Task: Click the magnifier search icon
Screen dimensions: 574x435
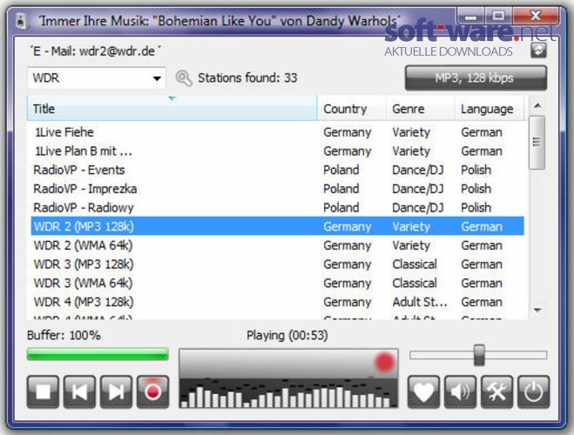Action: [184, 77]
